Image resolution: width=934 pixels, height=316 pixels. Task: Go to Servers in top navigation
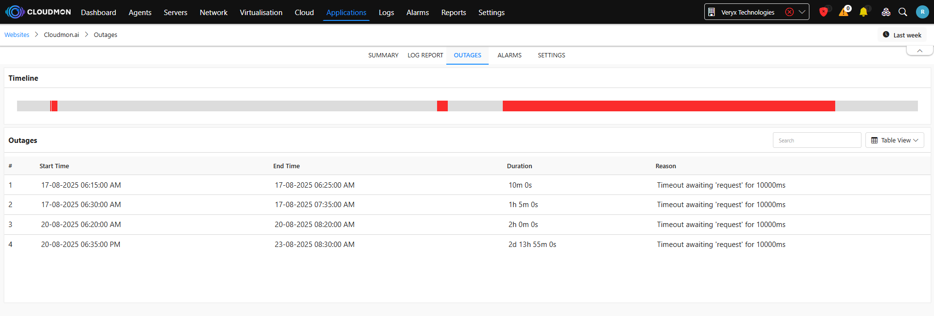tap(175, 13)
